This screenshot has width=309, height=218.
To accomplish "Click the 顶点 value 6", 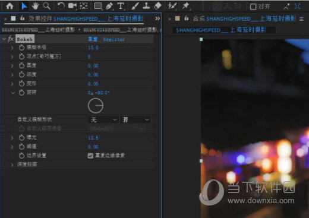I will pyautogui.click(x=89, y=57).
